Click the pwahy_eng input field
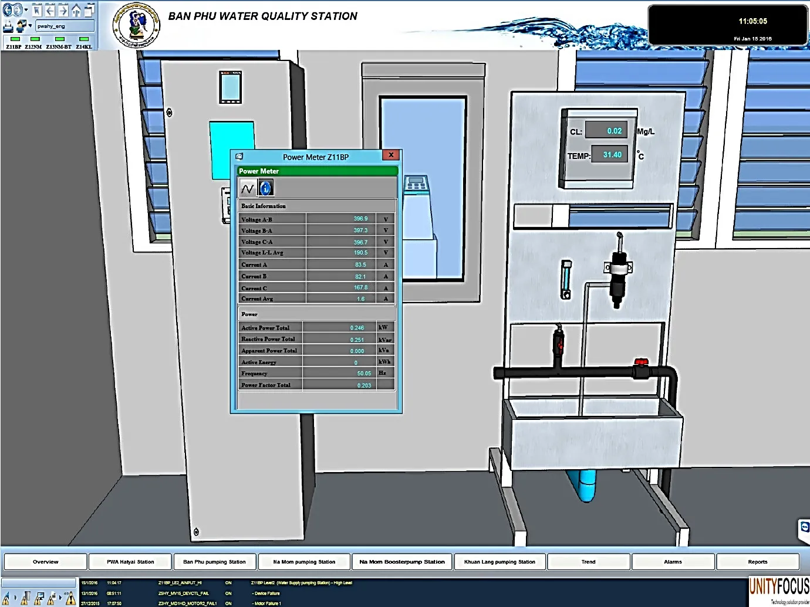 (65, 26)
